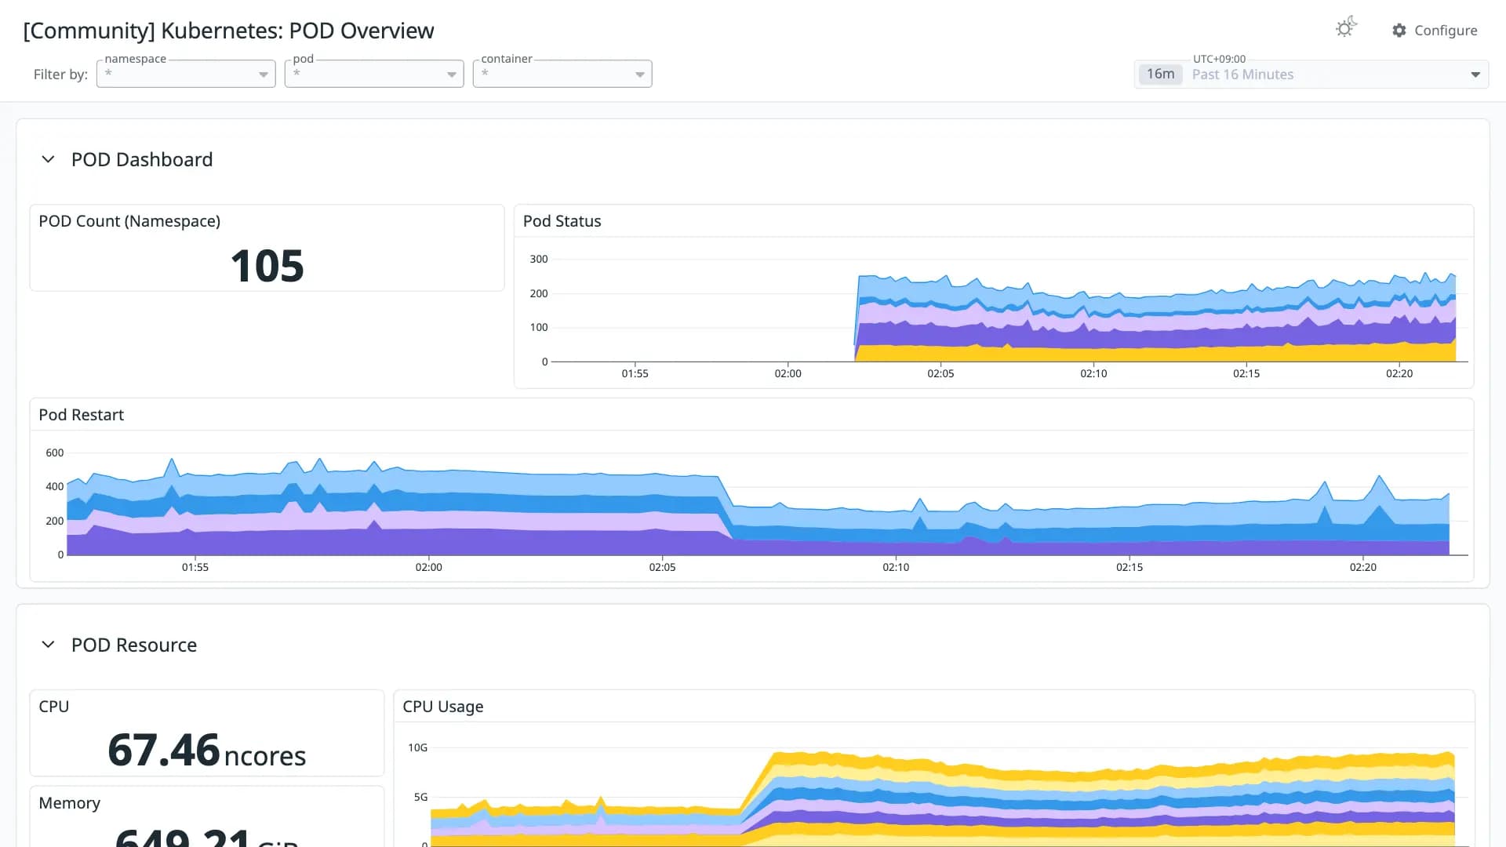
Task: Open the pod filter dropdown
Action: pyautogui.click(x=374, y=74)
